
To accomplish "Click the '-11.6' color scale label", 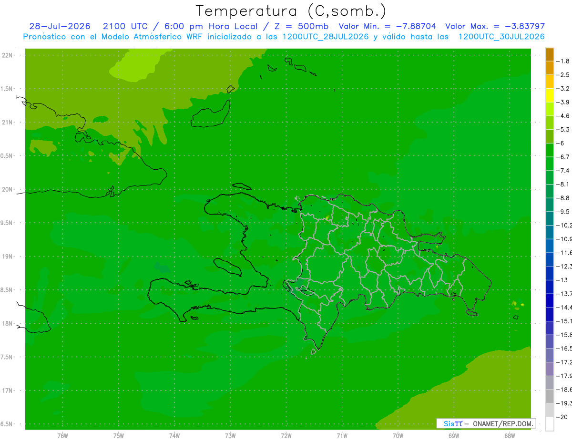I will [x=565, y=252].
